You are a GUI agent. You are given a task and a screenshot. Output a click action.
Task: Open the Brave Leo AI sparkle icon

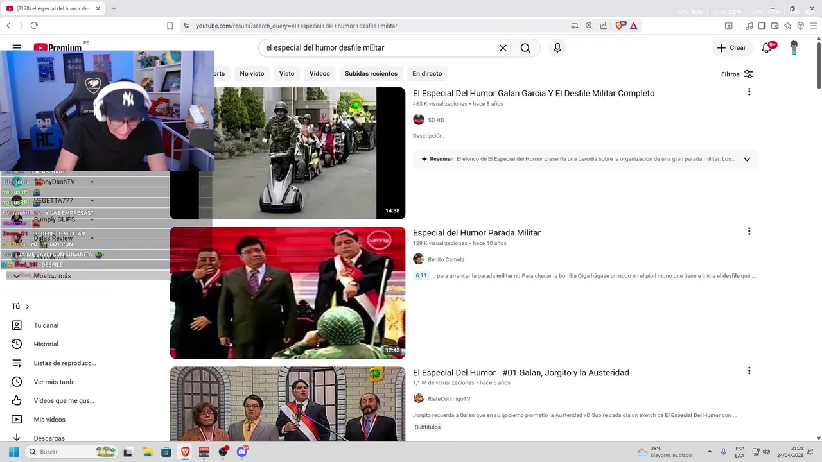click(x=787, y=26)
